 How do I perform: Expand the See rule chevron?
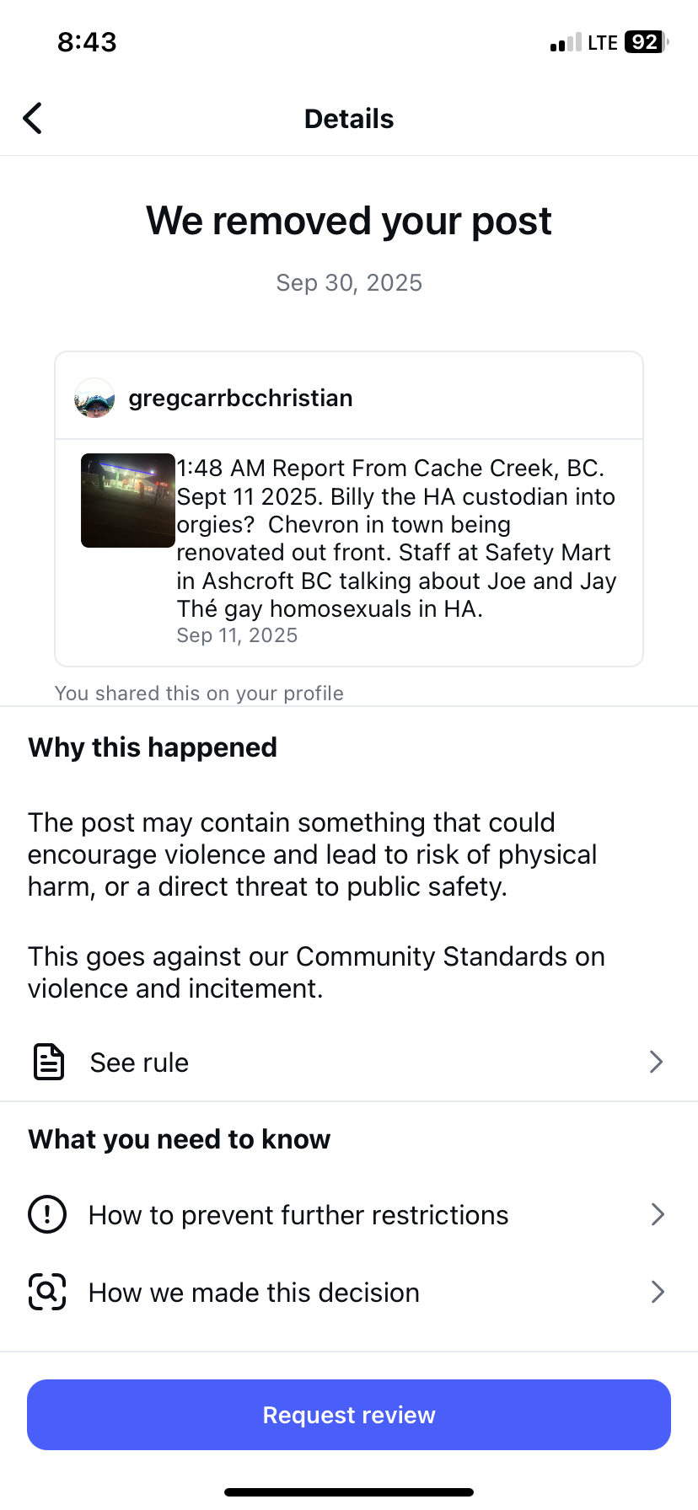[x=657, y=1062]
